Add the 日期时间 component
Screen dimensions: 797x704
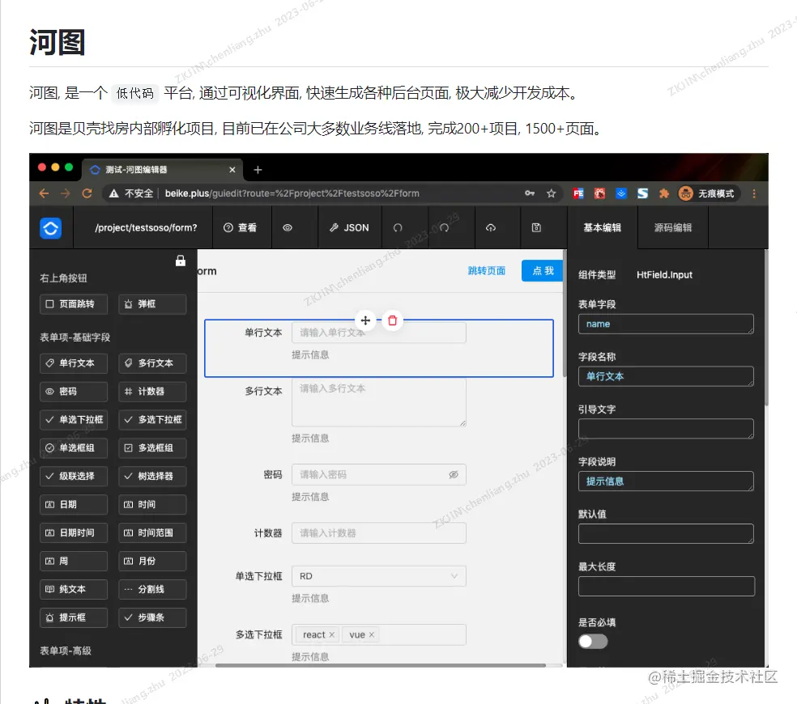coord(74,532)
